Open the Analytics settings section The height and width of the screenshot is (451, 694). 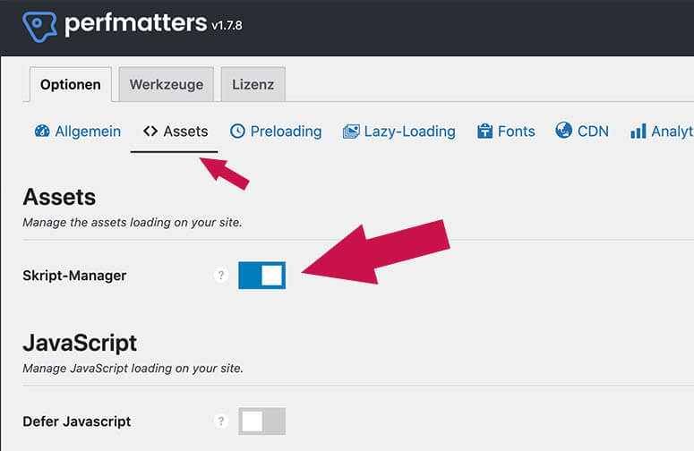click(x=662, y=132)
